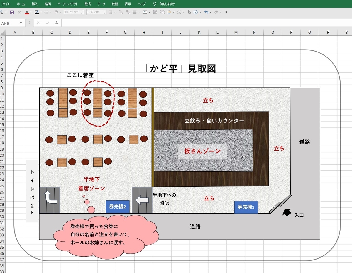Open the 校閲 tab
The height and width of the screenshot is (273, 352).
point(115,4)
